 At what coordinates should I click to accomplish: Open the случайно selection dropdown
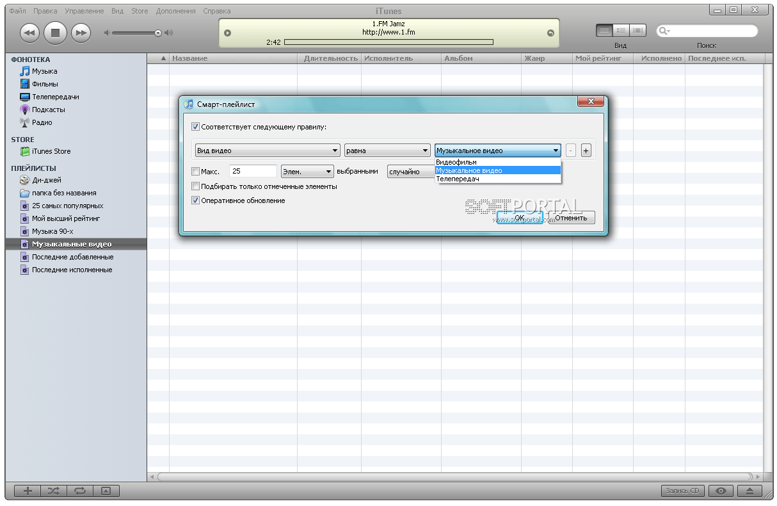[x=411, y=172]
